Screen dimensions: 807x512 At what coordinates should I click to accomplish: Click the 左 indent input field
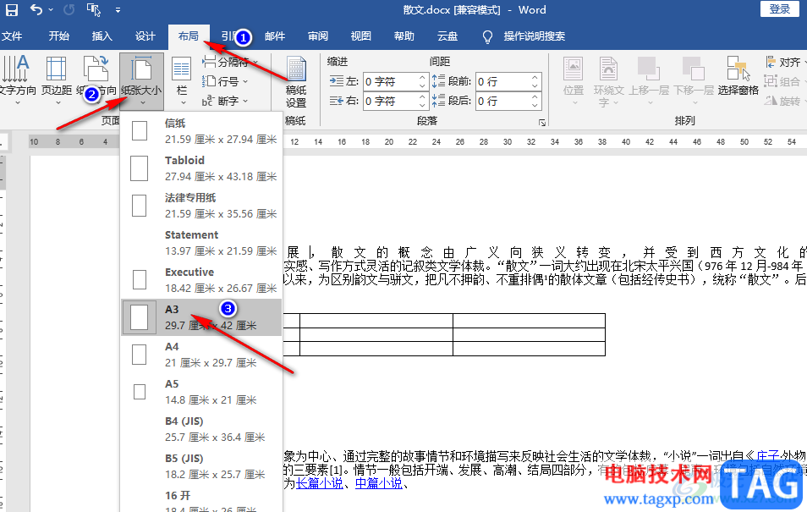(390, 81)
